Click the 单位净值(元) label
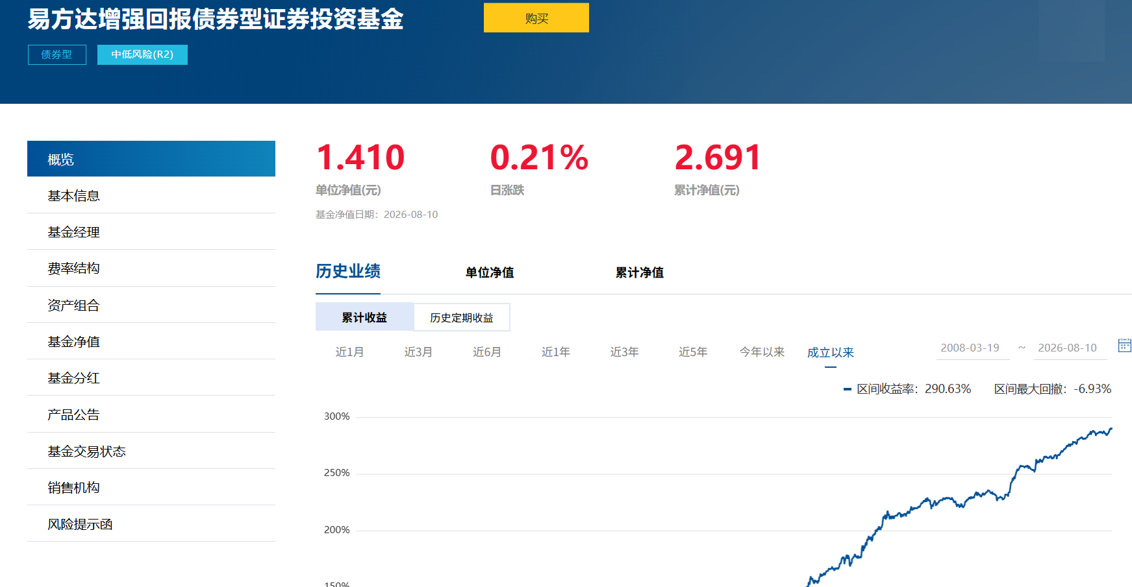The image size is (1132, 587). 348,190
